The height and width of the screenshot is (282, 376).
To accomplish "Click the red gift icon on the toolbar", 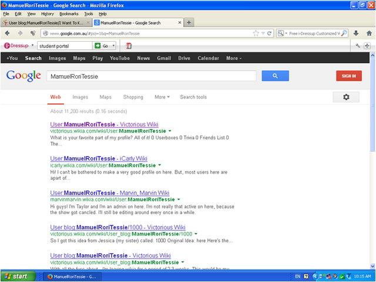I will [x=129, y=46].
